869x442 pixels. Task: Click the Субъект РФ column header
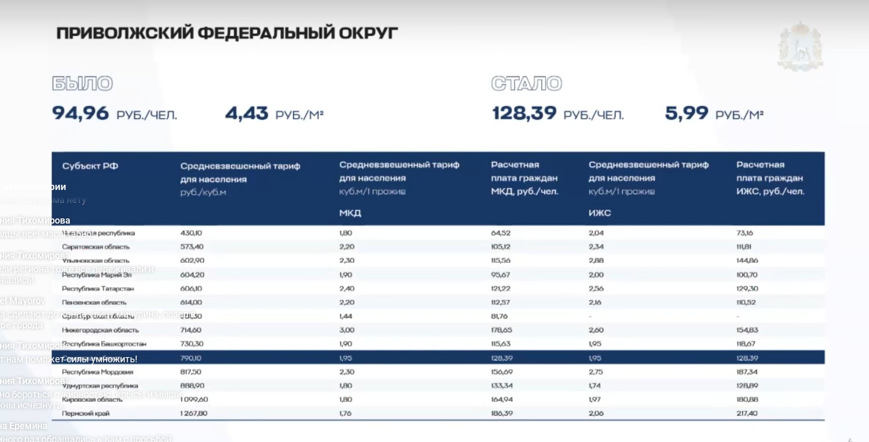click(90, 166)
